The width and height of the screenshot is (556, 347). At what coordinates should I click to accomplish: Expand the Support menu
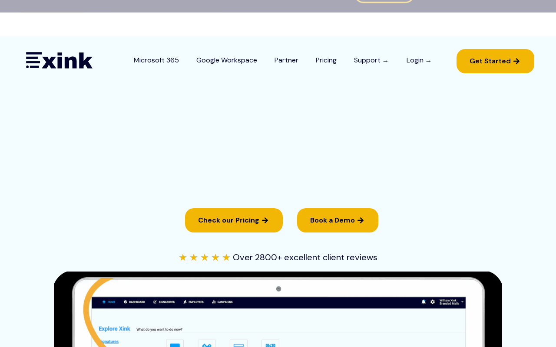[371, 60]
